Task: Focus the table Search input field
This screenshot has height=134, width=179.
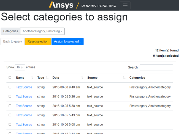Action: click(x=156, y=67)
